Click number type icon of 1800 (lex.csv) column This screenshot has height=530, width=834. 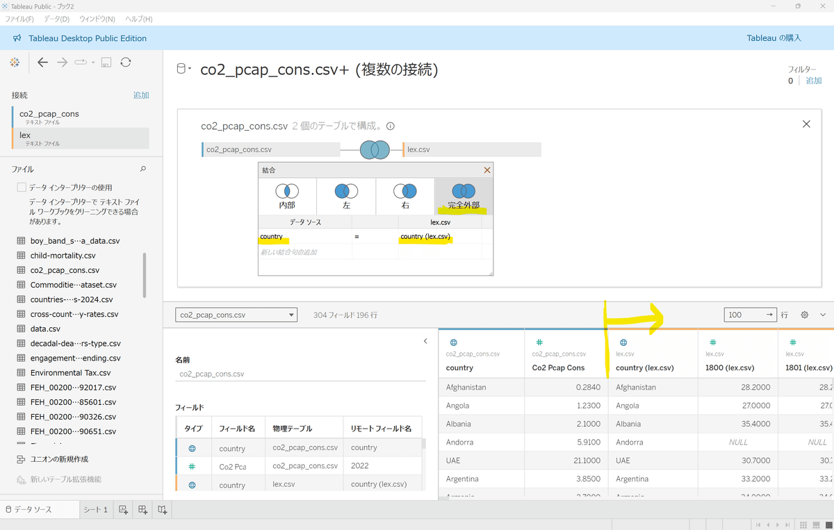coord(713,342)
